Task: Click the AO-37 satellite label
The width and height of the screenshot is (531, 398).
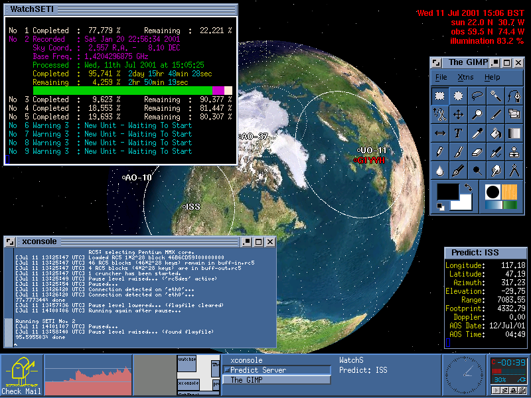Action: tap(254, 137)
